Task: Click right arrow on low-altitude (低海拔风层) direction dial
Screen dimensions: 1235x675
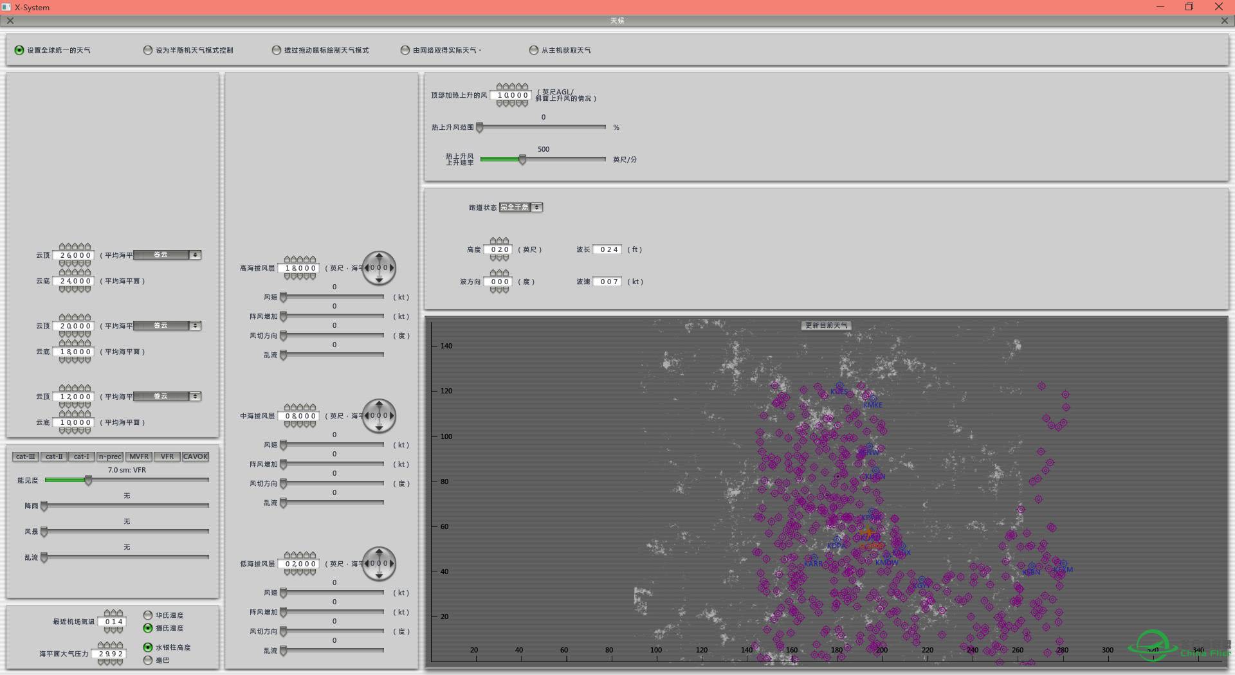Action: (x=391, y=564)
